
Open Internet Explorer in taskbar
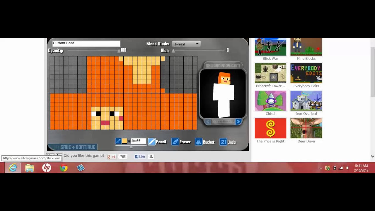coord(13,168)
